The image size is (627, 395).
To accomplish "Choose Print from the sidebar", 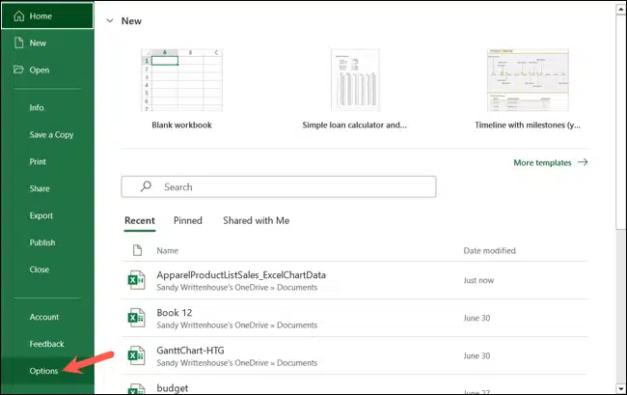I will 38,161.
